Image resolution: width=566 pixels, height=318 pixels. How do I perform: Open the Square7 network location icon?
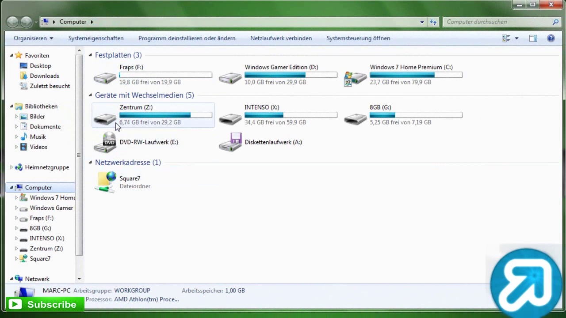click(105, 182)
